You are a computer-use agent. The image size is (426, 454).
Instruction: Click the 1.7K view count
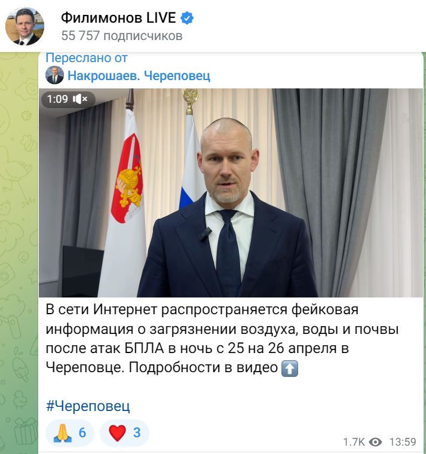tap(354, 442)
